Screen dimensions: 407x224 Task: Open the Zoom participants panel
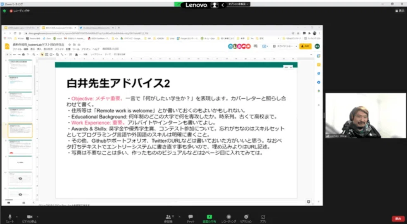(x=169, y=219)
